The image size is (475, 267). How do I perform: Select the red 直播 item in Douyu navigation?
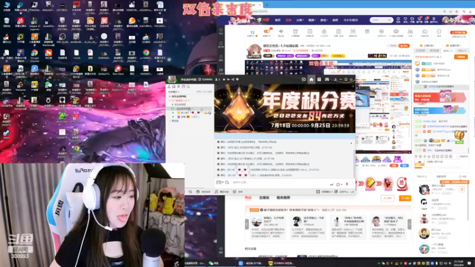pos(289,20)
